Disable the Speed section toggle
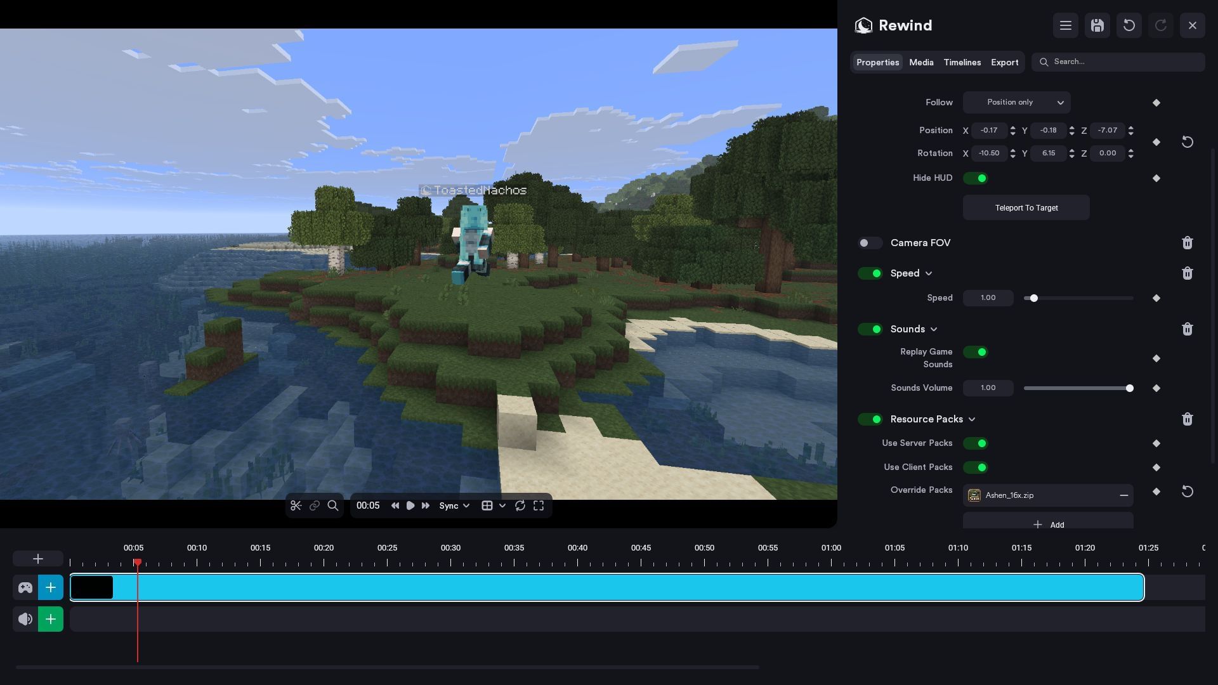The image size is (1218, 685). coord(870,273)
